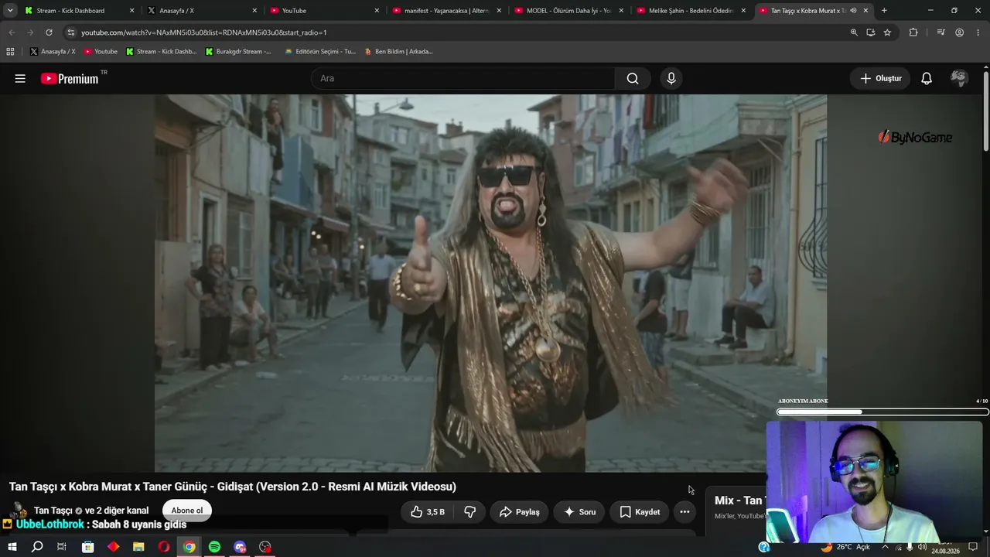Open the system volume speaker icon
The width and height of the screenshot is (990, 557).
pyautogui.click(x=922, y=547)
